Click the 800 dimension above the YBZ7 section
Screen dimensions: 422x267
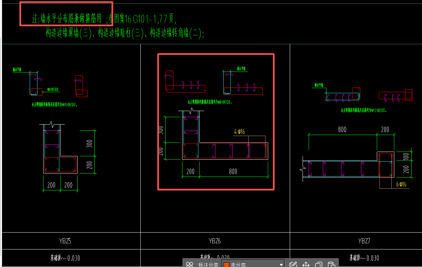pos(342,129)
